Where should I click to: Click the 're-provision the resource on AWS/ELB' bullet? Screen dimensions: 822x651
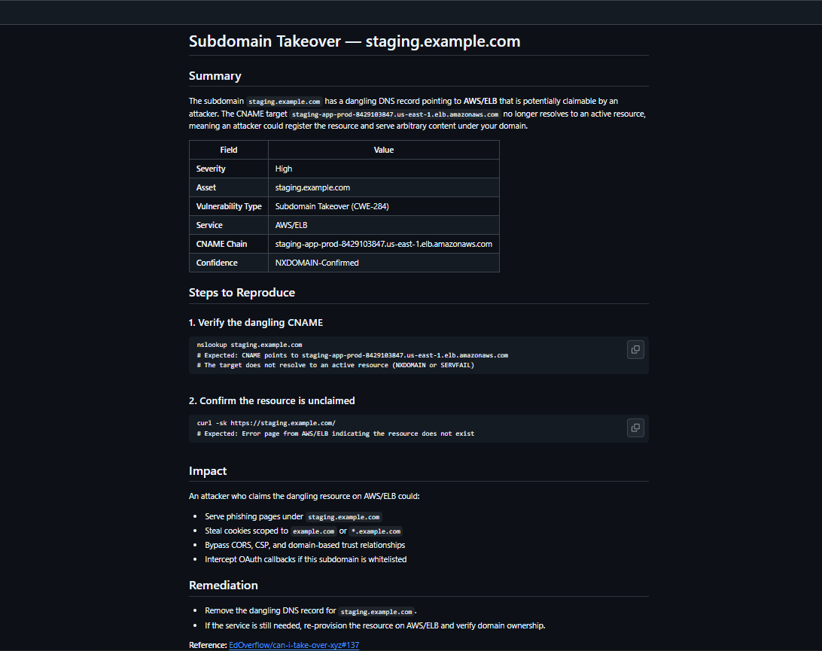point(375,625)
